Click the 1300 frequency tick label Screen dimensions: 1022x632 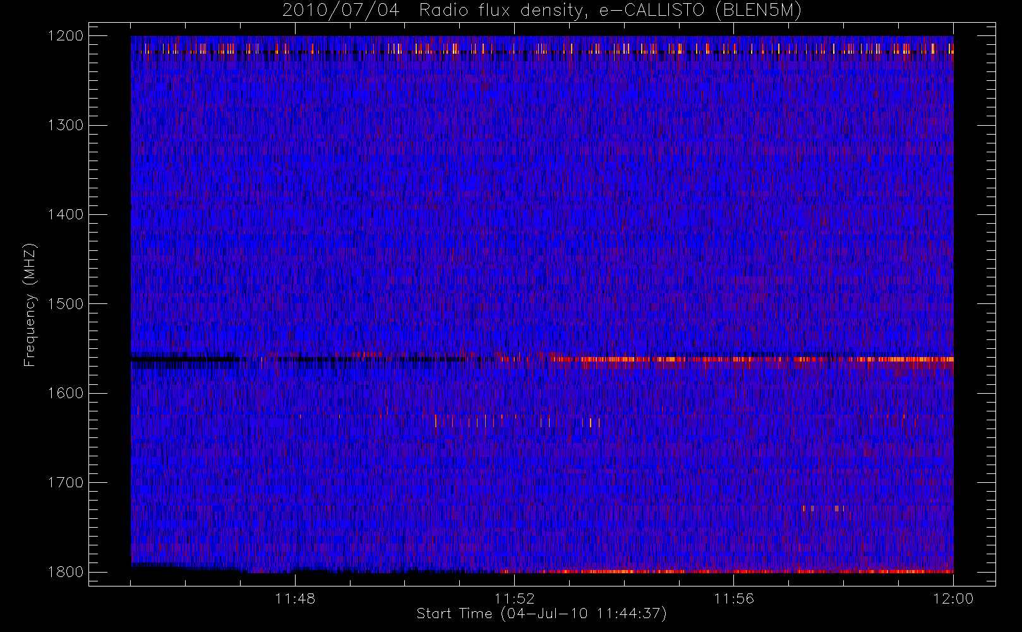(66, 125)
